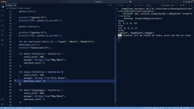Go back with the navigation arrow
This screenshot has width=194, height=109.
coord(62,2)
